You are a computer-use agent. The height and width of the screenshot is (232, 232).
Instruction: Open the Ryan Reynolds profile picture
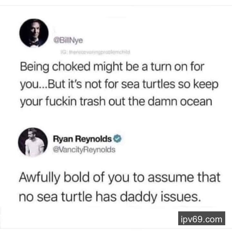click(33, 142)
